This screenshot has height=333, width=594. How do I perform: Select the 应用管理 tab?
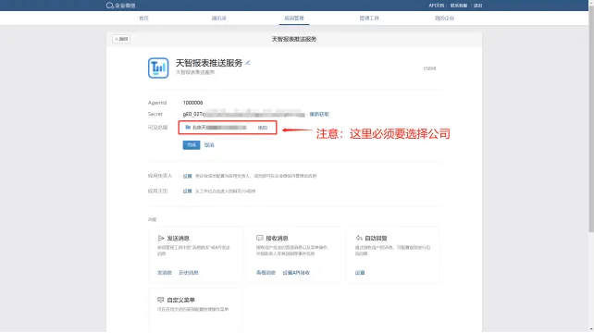coord(294,18)
